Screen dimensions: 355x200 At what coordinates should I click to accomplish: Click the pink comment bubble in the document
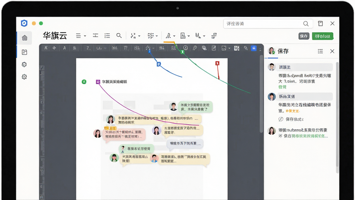pyautogui.click(x=124, y=134)
